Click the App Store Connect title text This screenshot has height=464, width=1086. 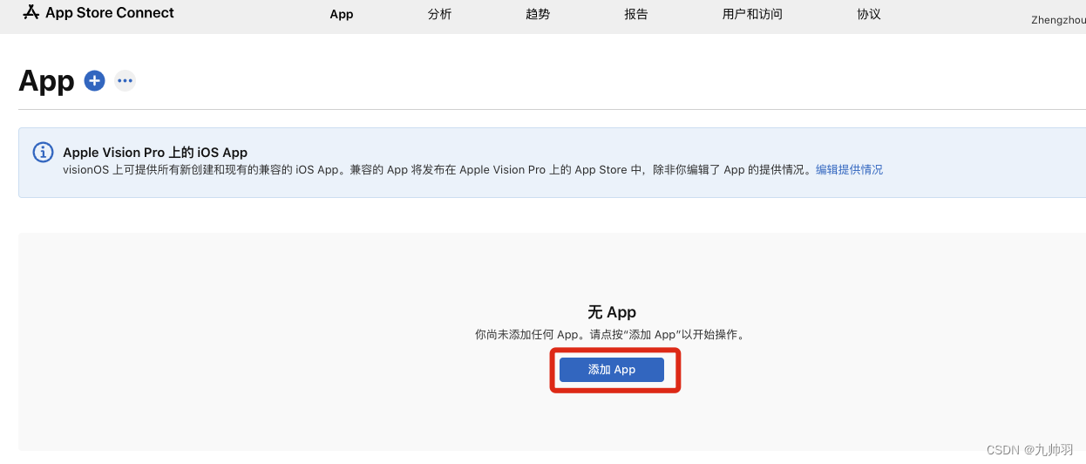coord(110,12)
